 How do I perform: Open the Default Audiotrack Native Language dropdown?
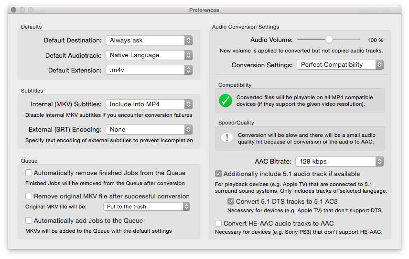149,55
